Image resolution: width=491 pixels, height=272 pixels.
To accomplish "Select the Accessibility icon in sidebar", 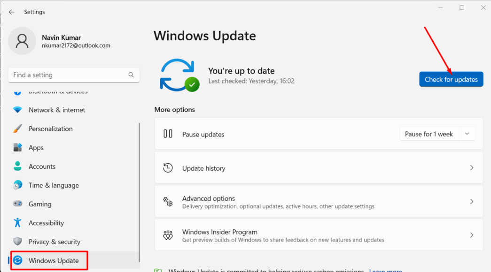I will click(17, 223).
